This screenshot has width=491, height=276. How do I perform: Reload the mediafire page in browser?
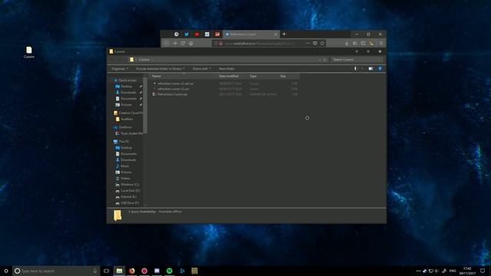[x=183, y=43]
